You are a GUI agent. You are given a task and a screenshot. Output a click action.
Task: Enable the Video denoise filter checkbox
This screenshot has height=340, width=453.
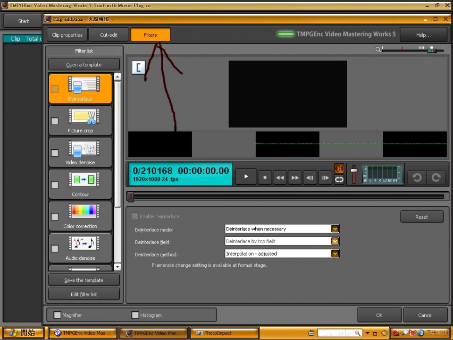55,153
